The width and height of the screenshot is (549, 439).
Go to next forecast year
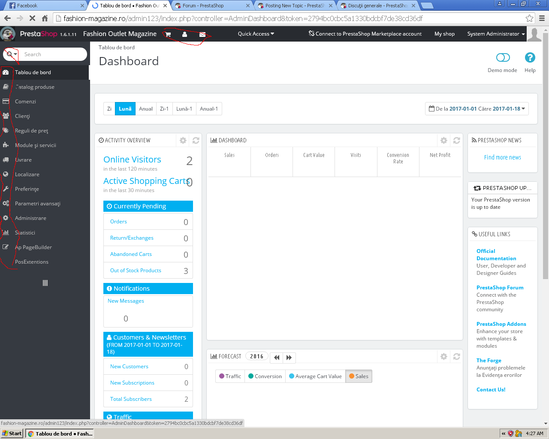click(289, 358)
